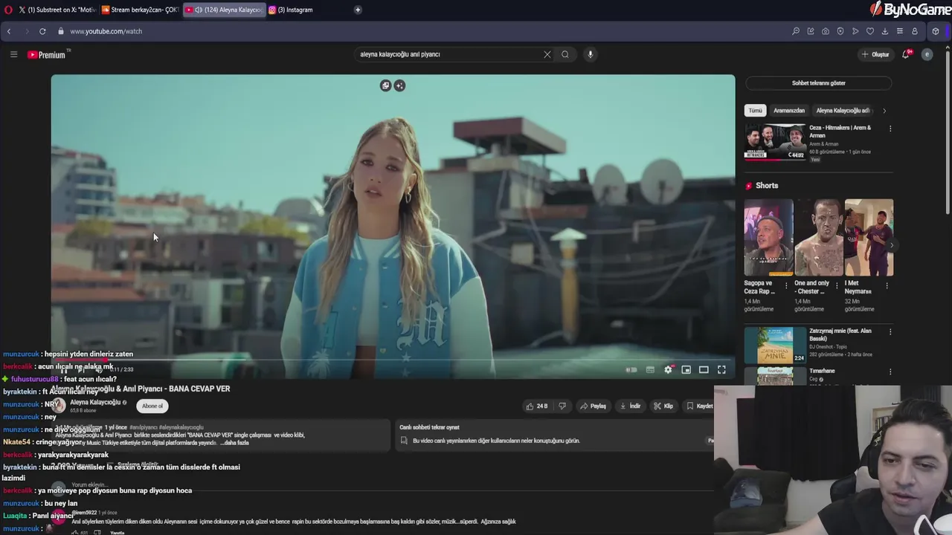Download video with İndir button
This screenshot has width=952, height=535.
[x=630, y=406]
